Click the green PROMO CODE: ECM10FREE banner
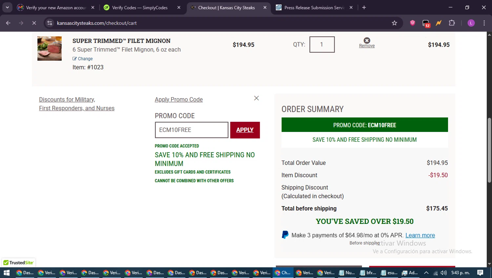 (x=365, y=125)
